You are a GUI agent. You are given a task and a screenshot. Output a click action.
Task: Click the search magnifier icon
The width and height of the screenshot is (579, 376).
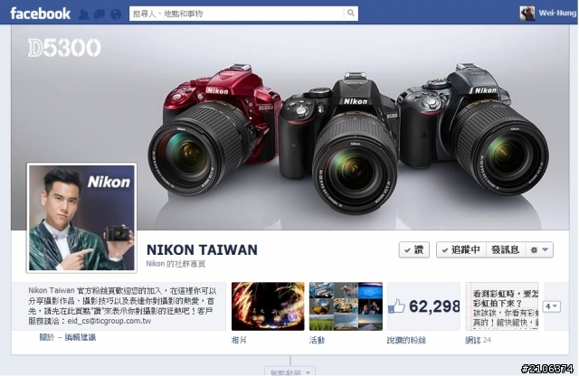[x=351, y=14]
